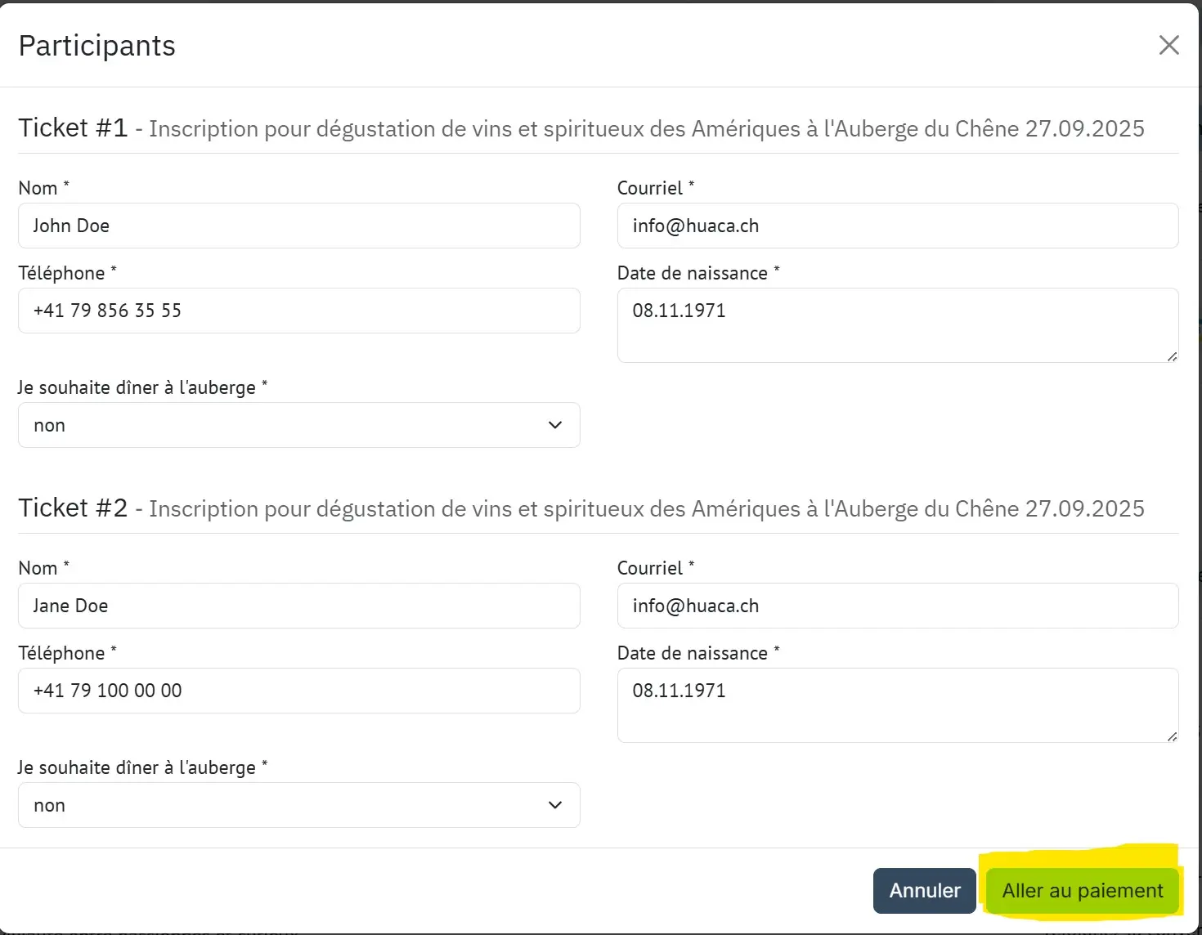Click the Ticket #1 Téléphone field
1202x935 pixels.
299,311
